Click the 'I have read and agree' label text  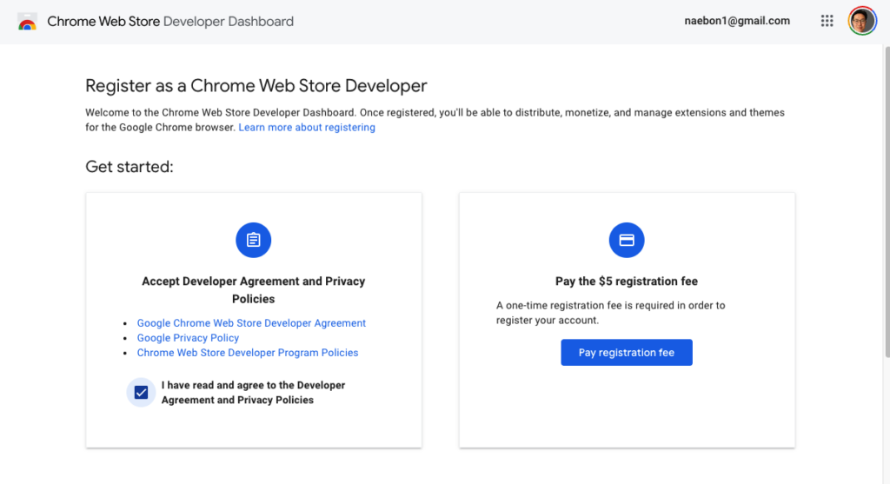(252, 393)
